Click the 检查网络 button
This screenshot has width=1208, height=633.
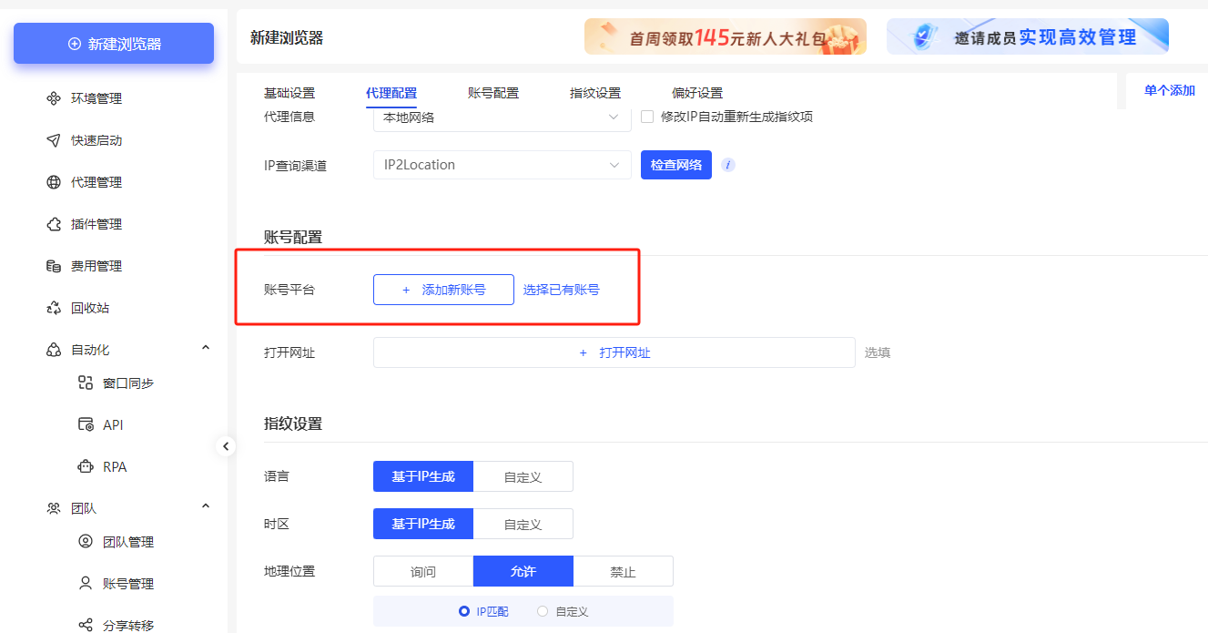pyautogui.click(x=675, y=165)
